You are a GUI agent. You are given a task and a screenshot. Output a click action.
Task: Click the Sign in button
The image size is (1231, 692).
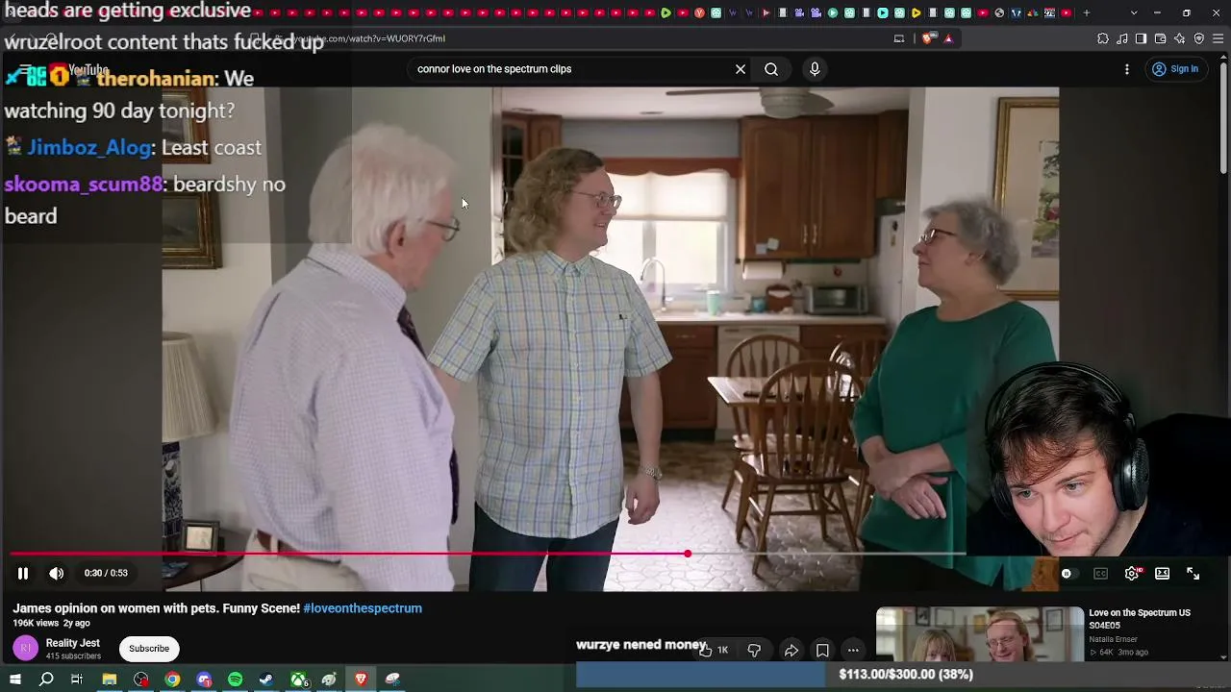click(x=1175, y=69)
